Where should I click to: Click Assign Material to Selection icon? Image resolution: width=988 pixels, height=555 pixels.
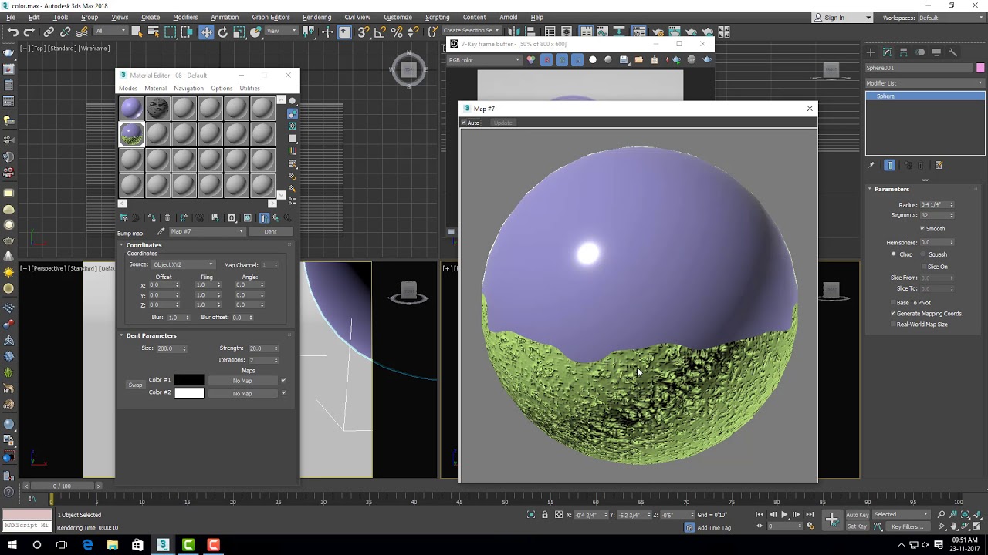coord(151,218)
